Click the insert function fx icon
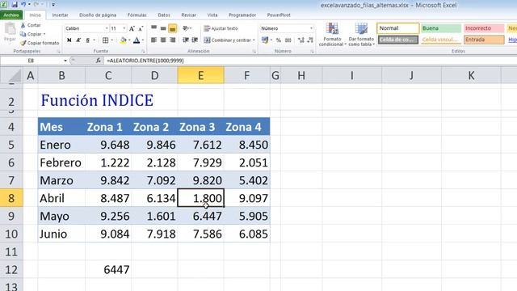Screen dimensions: 517x291 point(98,61)
